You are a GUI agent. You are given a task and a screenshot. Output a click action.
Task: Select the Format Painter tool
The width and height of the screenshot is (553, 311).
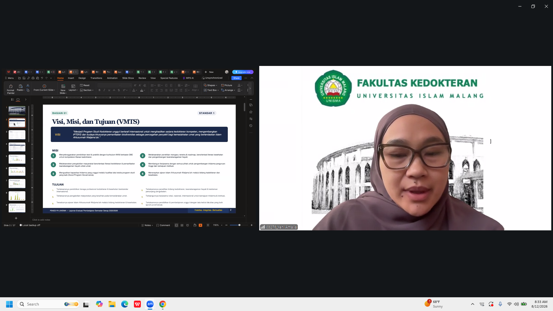11,89
